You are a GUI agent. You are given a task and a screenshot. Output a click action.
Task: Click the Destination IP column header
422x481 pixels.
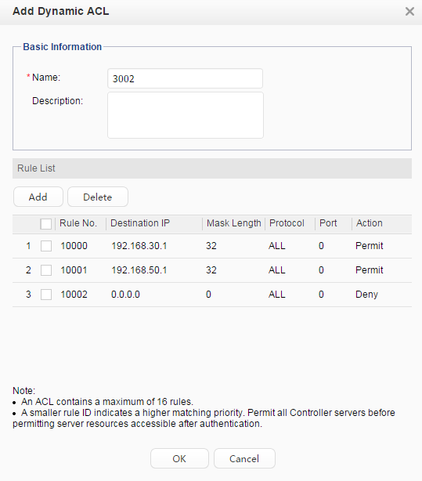[x=140, y=223]
